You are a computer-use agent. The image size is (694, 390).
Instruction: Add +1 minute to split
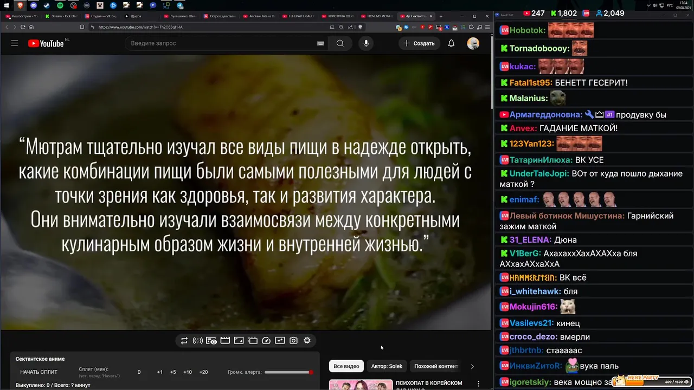[x=160, y=372]
